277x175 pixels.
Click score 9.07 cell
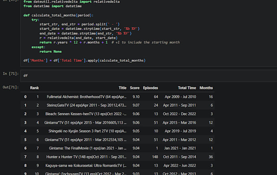[x=136, y=105]
